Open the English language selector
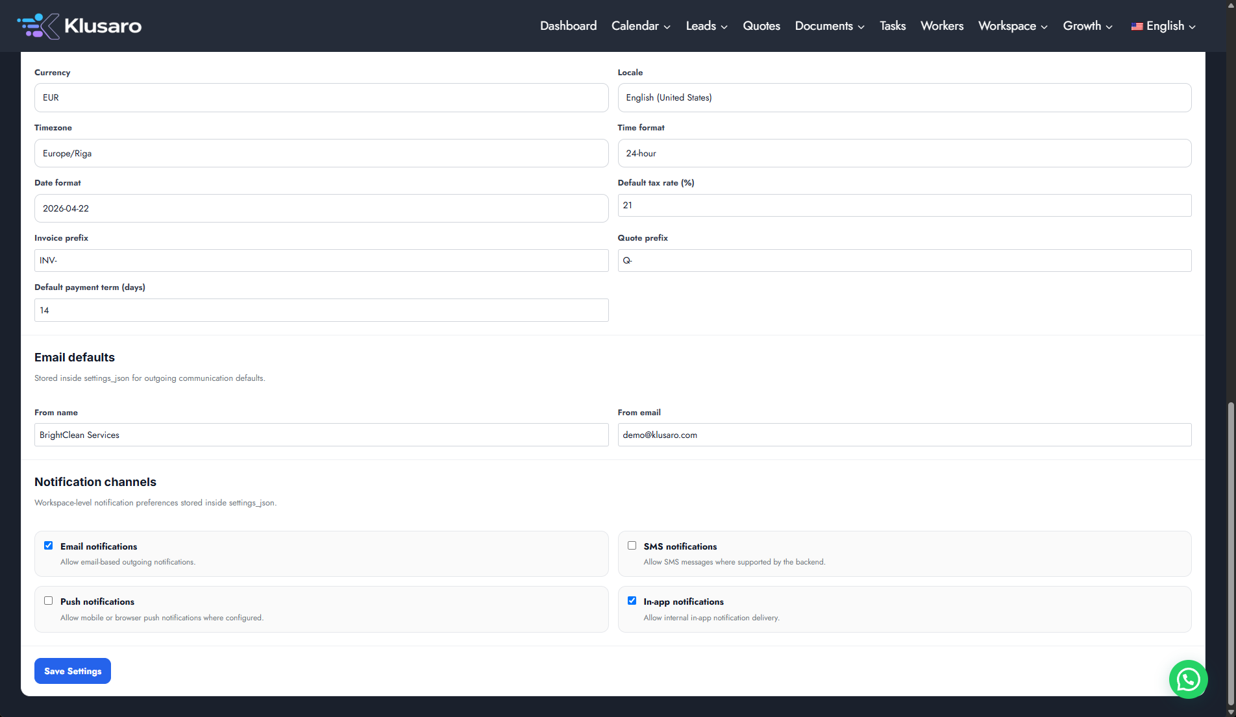The width and height of the screenshot is (1236, 717). 1163,26
